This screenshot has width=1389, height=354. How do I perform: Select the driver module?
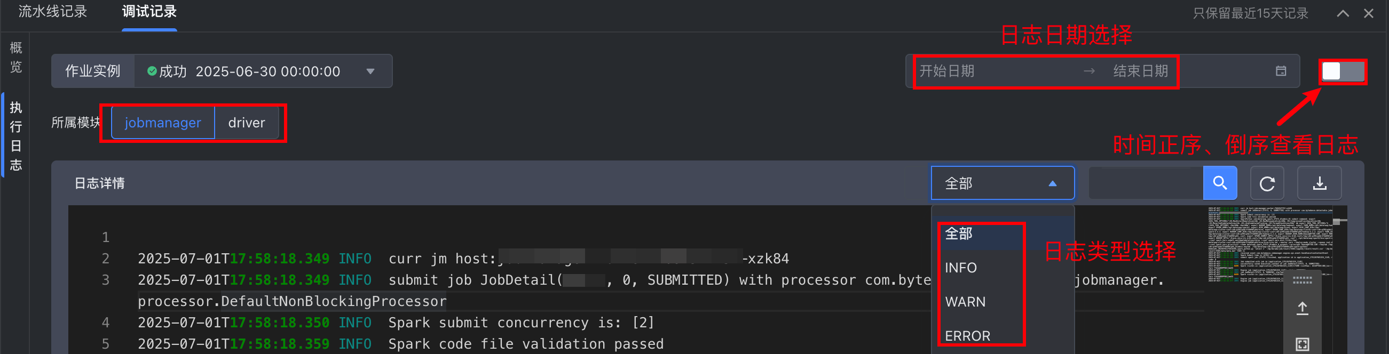click(x=247, y=123)
